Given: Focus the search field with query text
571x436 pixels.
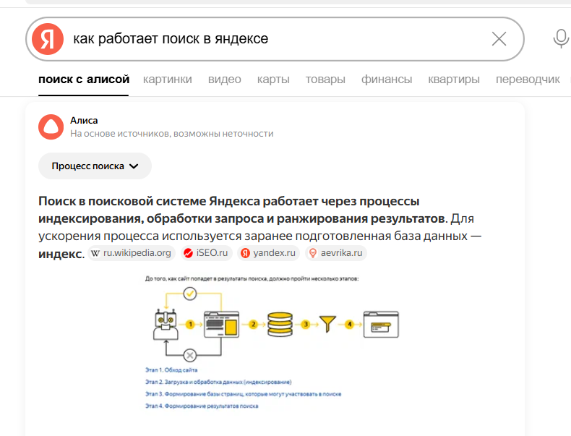Looking at the screenshot, I should [x=275, y=39].
